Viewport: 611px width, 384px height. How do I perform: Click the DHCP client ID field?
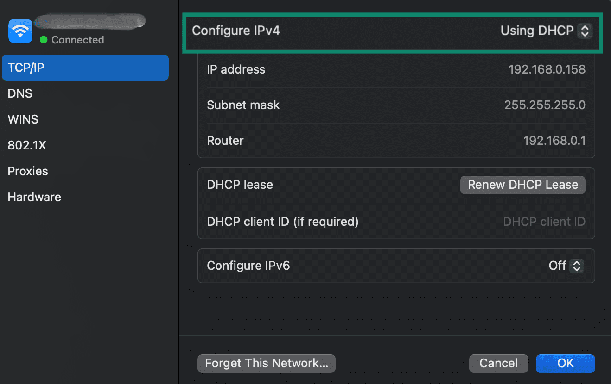pos(544,222)
